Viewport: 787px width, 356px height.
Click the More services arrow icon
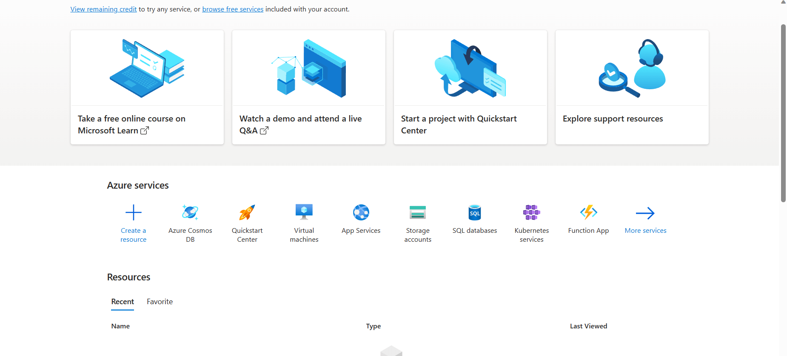click(645, 213)
